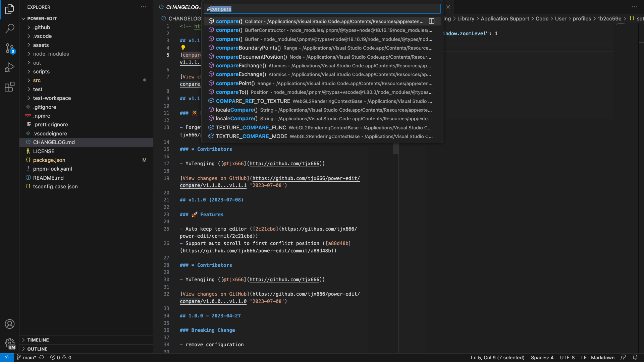The height and width of the screenshot is (362, 644).
Task: Open the Search view in the activity bar
Action: click(10, 29)
